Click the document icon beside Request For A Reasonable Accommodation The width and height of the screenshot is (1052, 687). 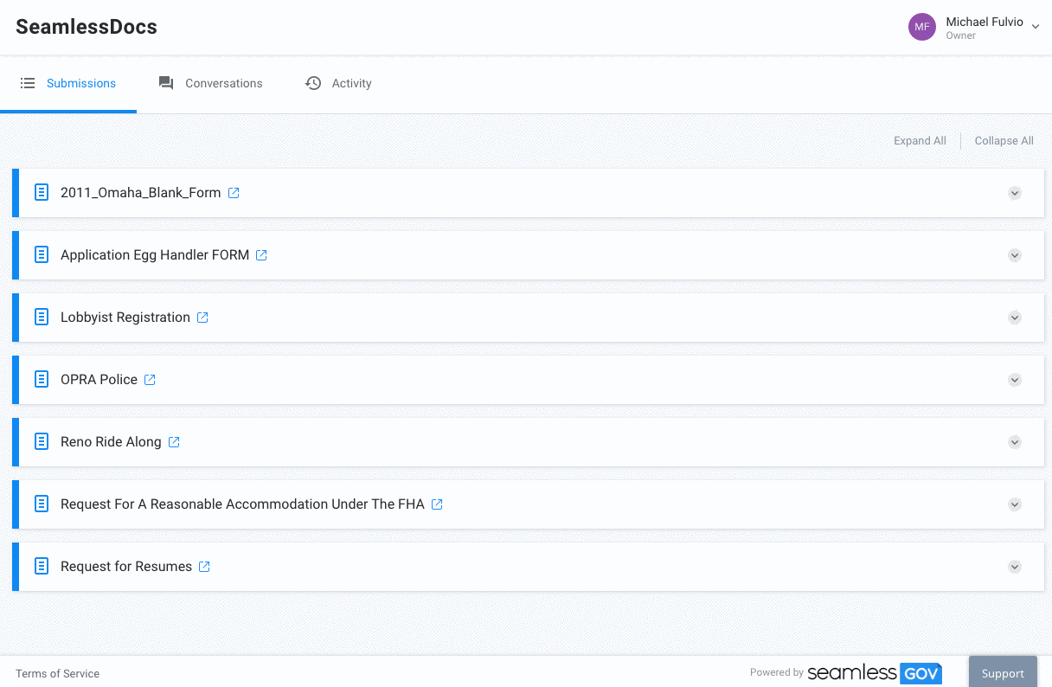click(x=41, y=504)
